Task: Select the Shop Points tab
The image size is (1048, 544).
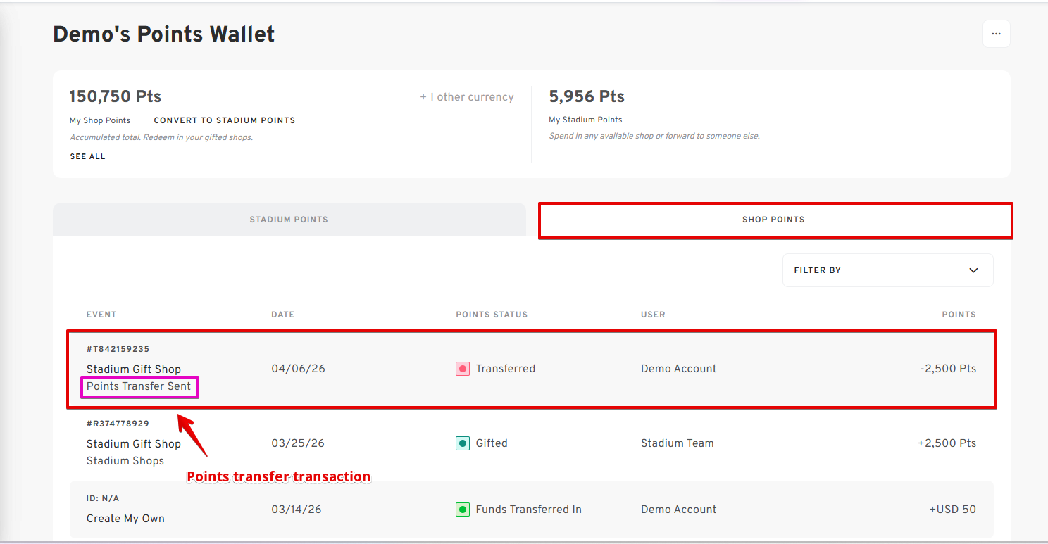Action: click(773, 220)
